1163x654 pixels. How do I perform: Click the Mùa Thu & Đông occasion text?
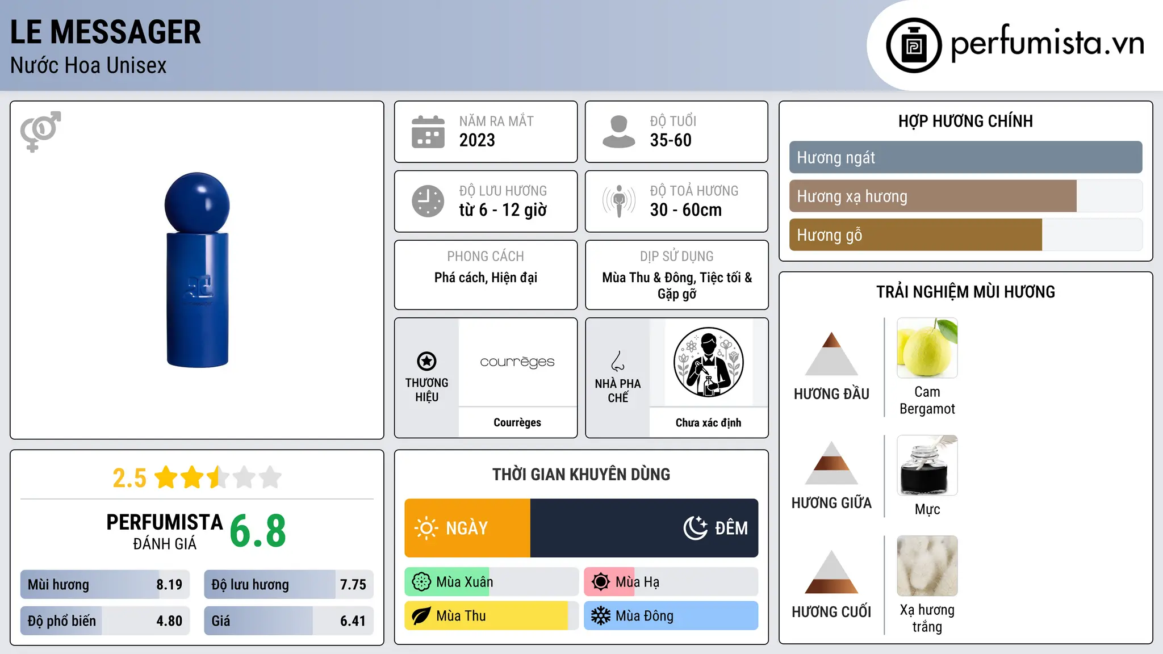677,286
